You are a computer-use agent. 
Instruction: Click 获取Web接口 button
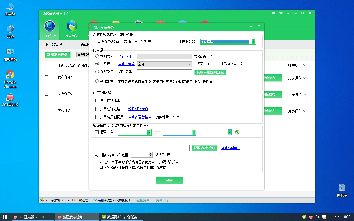click(204, 148)
